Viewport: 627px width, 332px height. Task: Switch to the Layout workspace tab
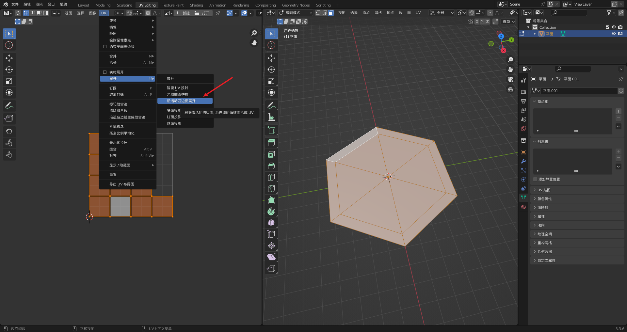[84, 5]
